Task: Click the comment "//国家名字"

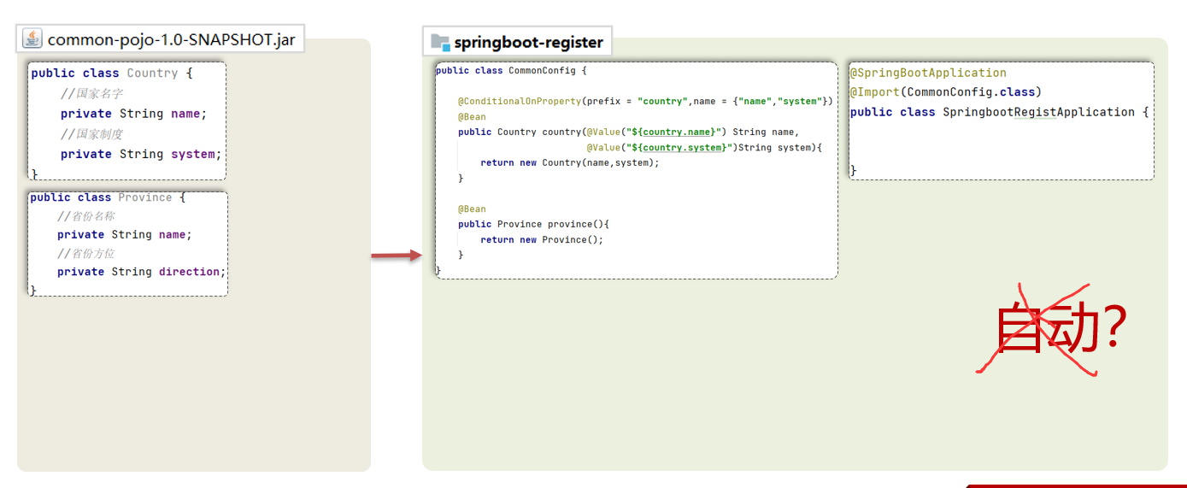Action: [x=92, y=93]
